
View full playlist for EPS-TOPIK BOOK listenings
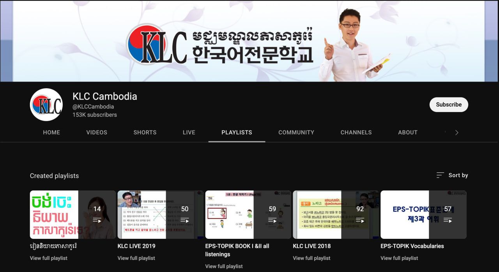click(x=224, y=266)
